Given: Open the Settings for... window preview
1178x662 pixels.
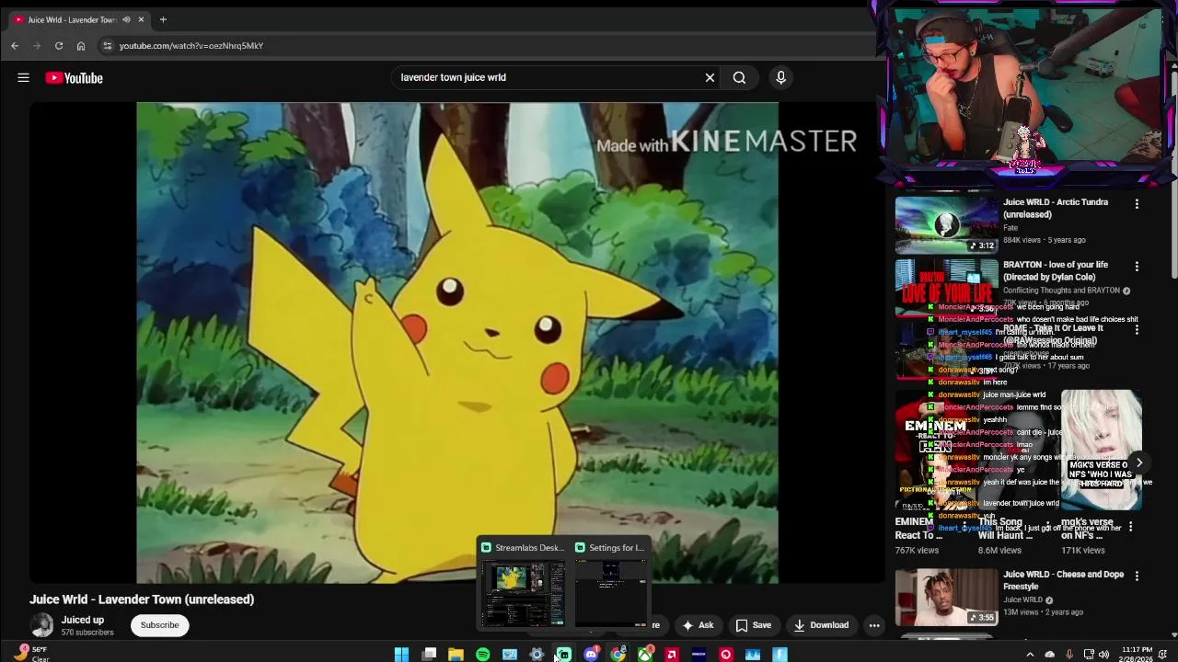Looking at the screenshot, I should [x=611, y=583].
